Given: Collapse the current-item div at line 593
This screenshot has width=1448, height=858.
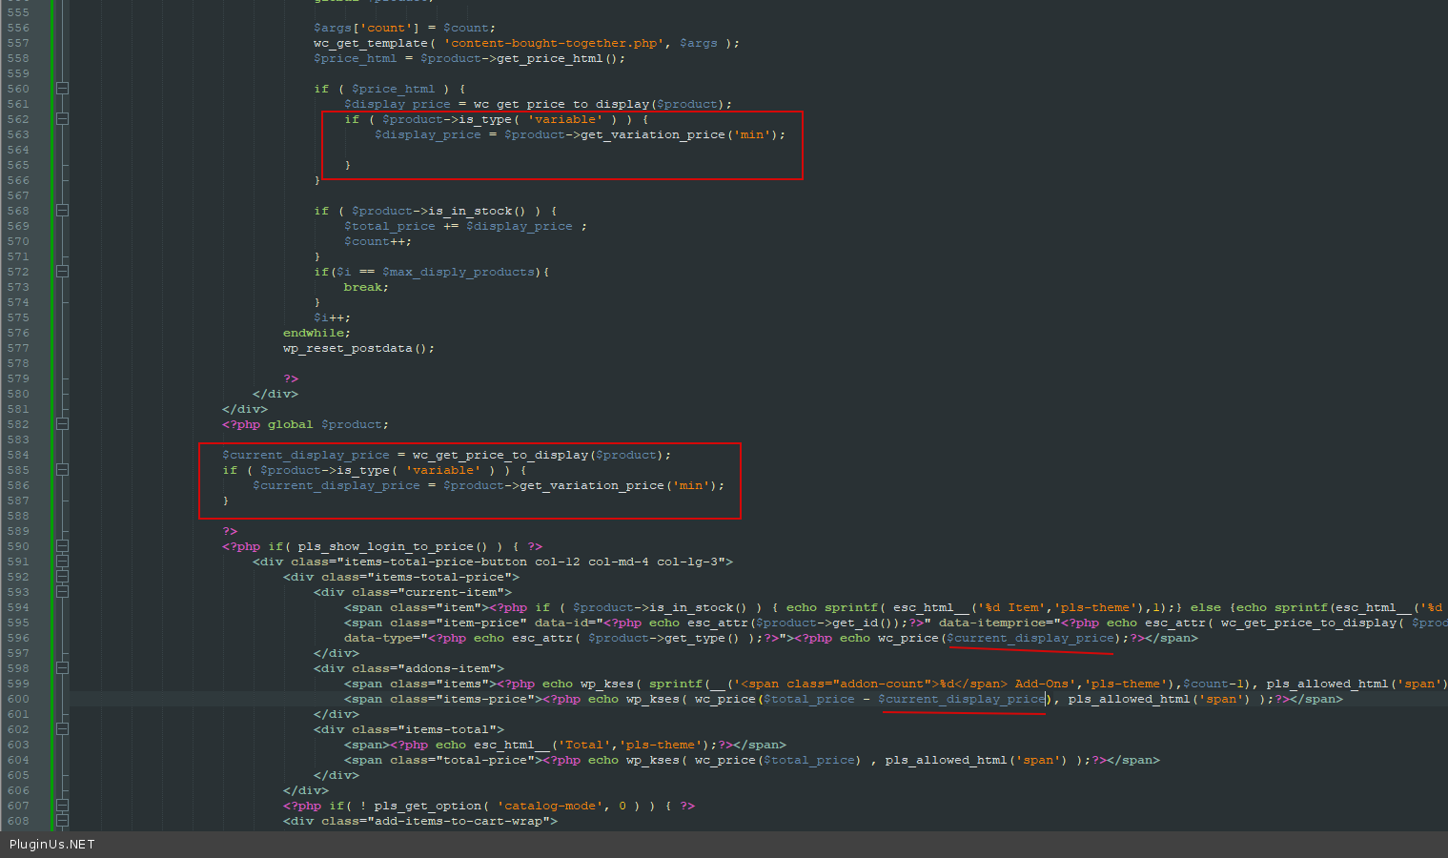Looking at the screenshot, I should coord(62,592).
